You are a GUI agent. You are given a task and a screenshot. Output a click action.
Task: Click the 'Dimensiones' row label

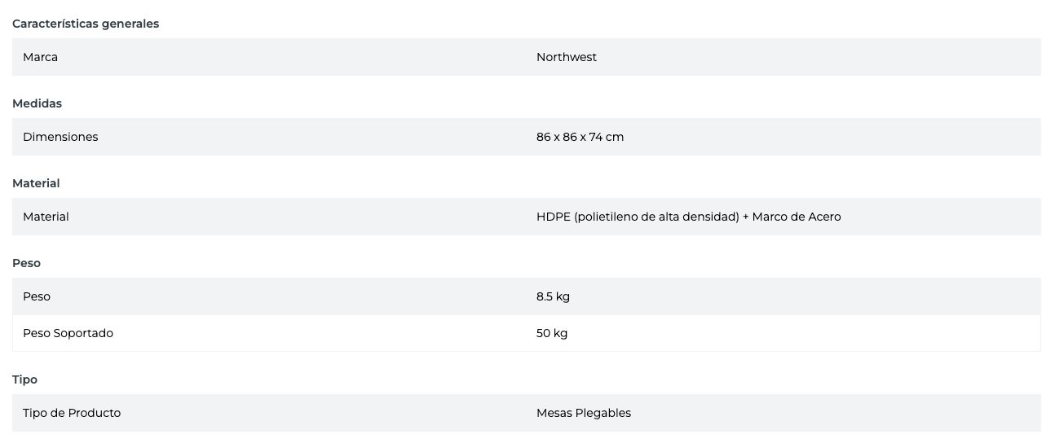(60, 137)
